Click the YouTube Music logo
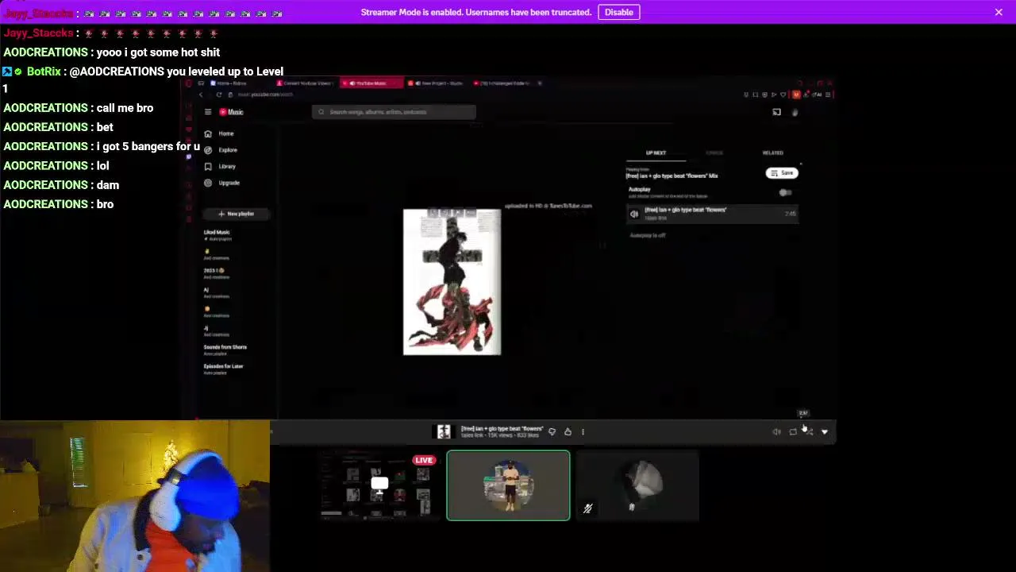Screen dimensions: 1016x572 pos(232,112)
